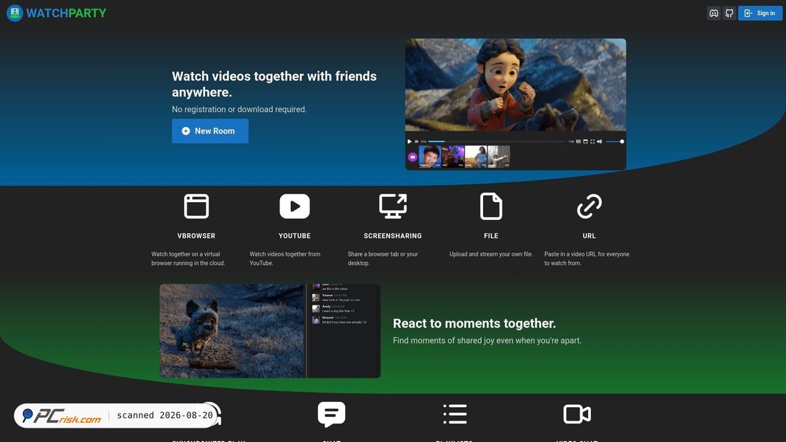
Task: Open the GitHub repository icon
Action: pos(730,14)
